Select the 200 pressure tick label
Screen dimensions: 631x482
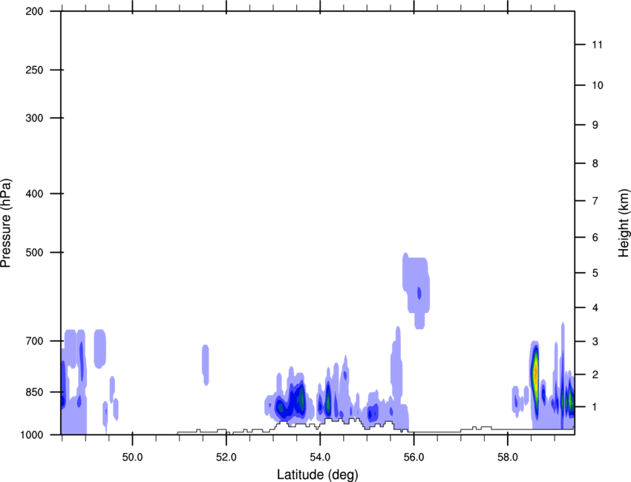coord(35,12)
